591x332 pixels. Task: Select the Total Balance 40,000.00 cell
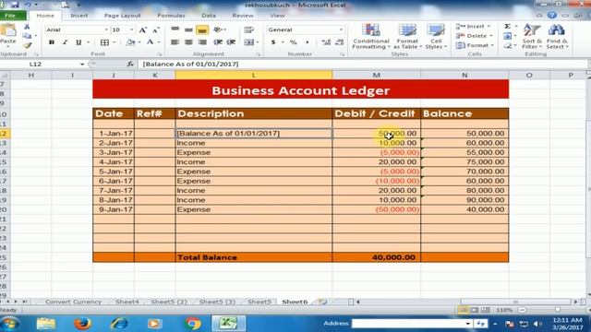[x=377, y=257]
